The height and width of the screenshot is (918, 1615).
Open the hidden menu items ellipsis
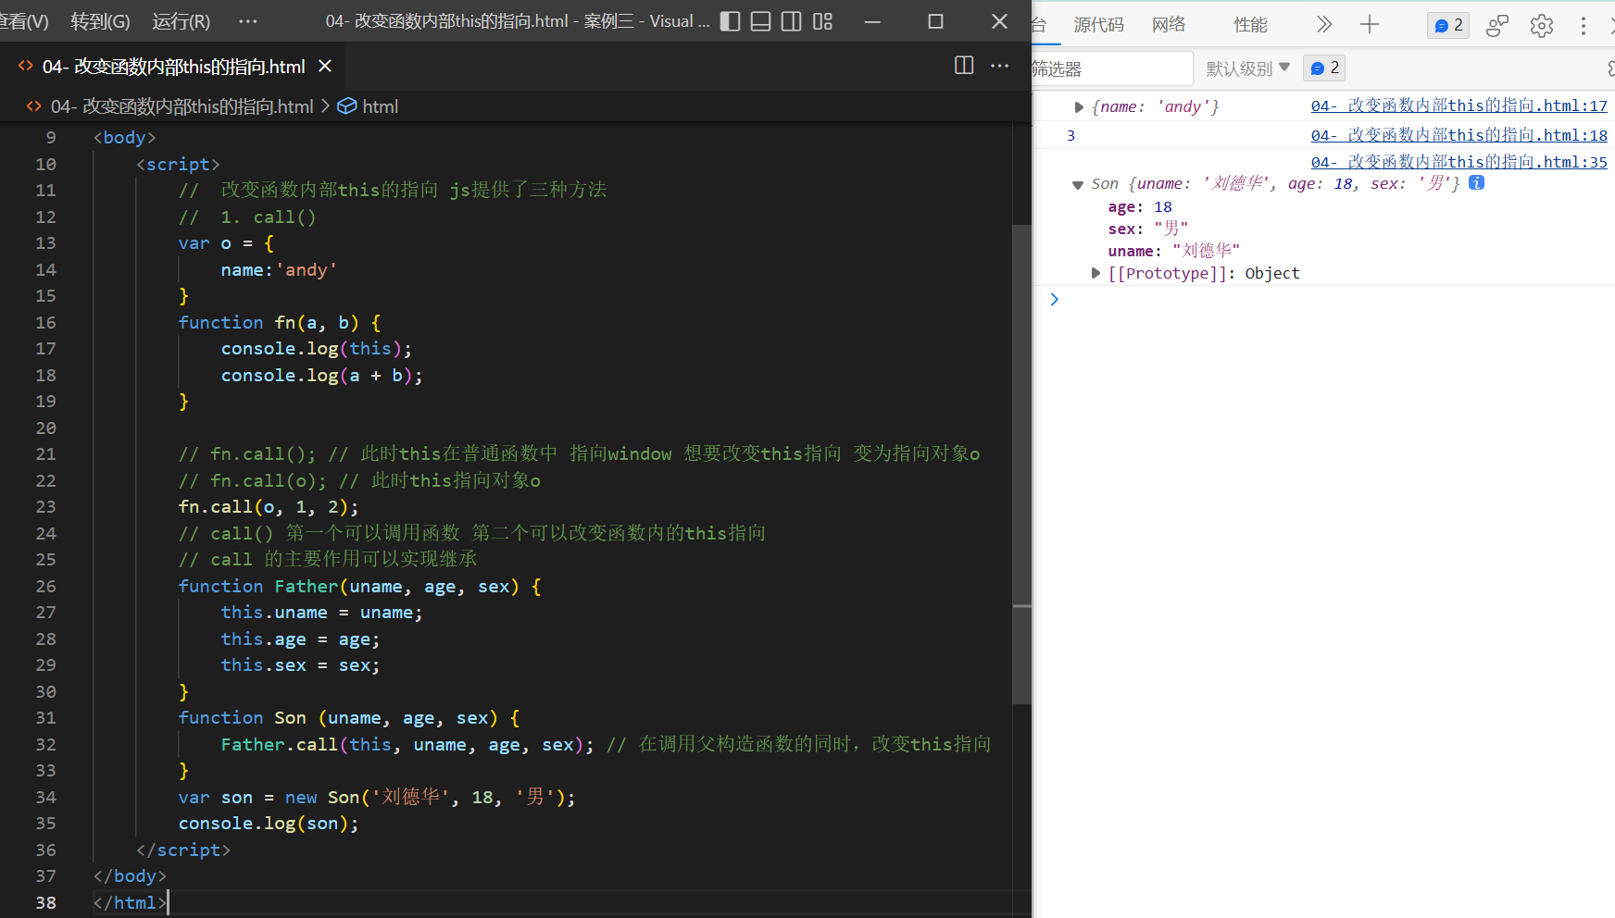(x=248, y=21)
